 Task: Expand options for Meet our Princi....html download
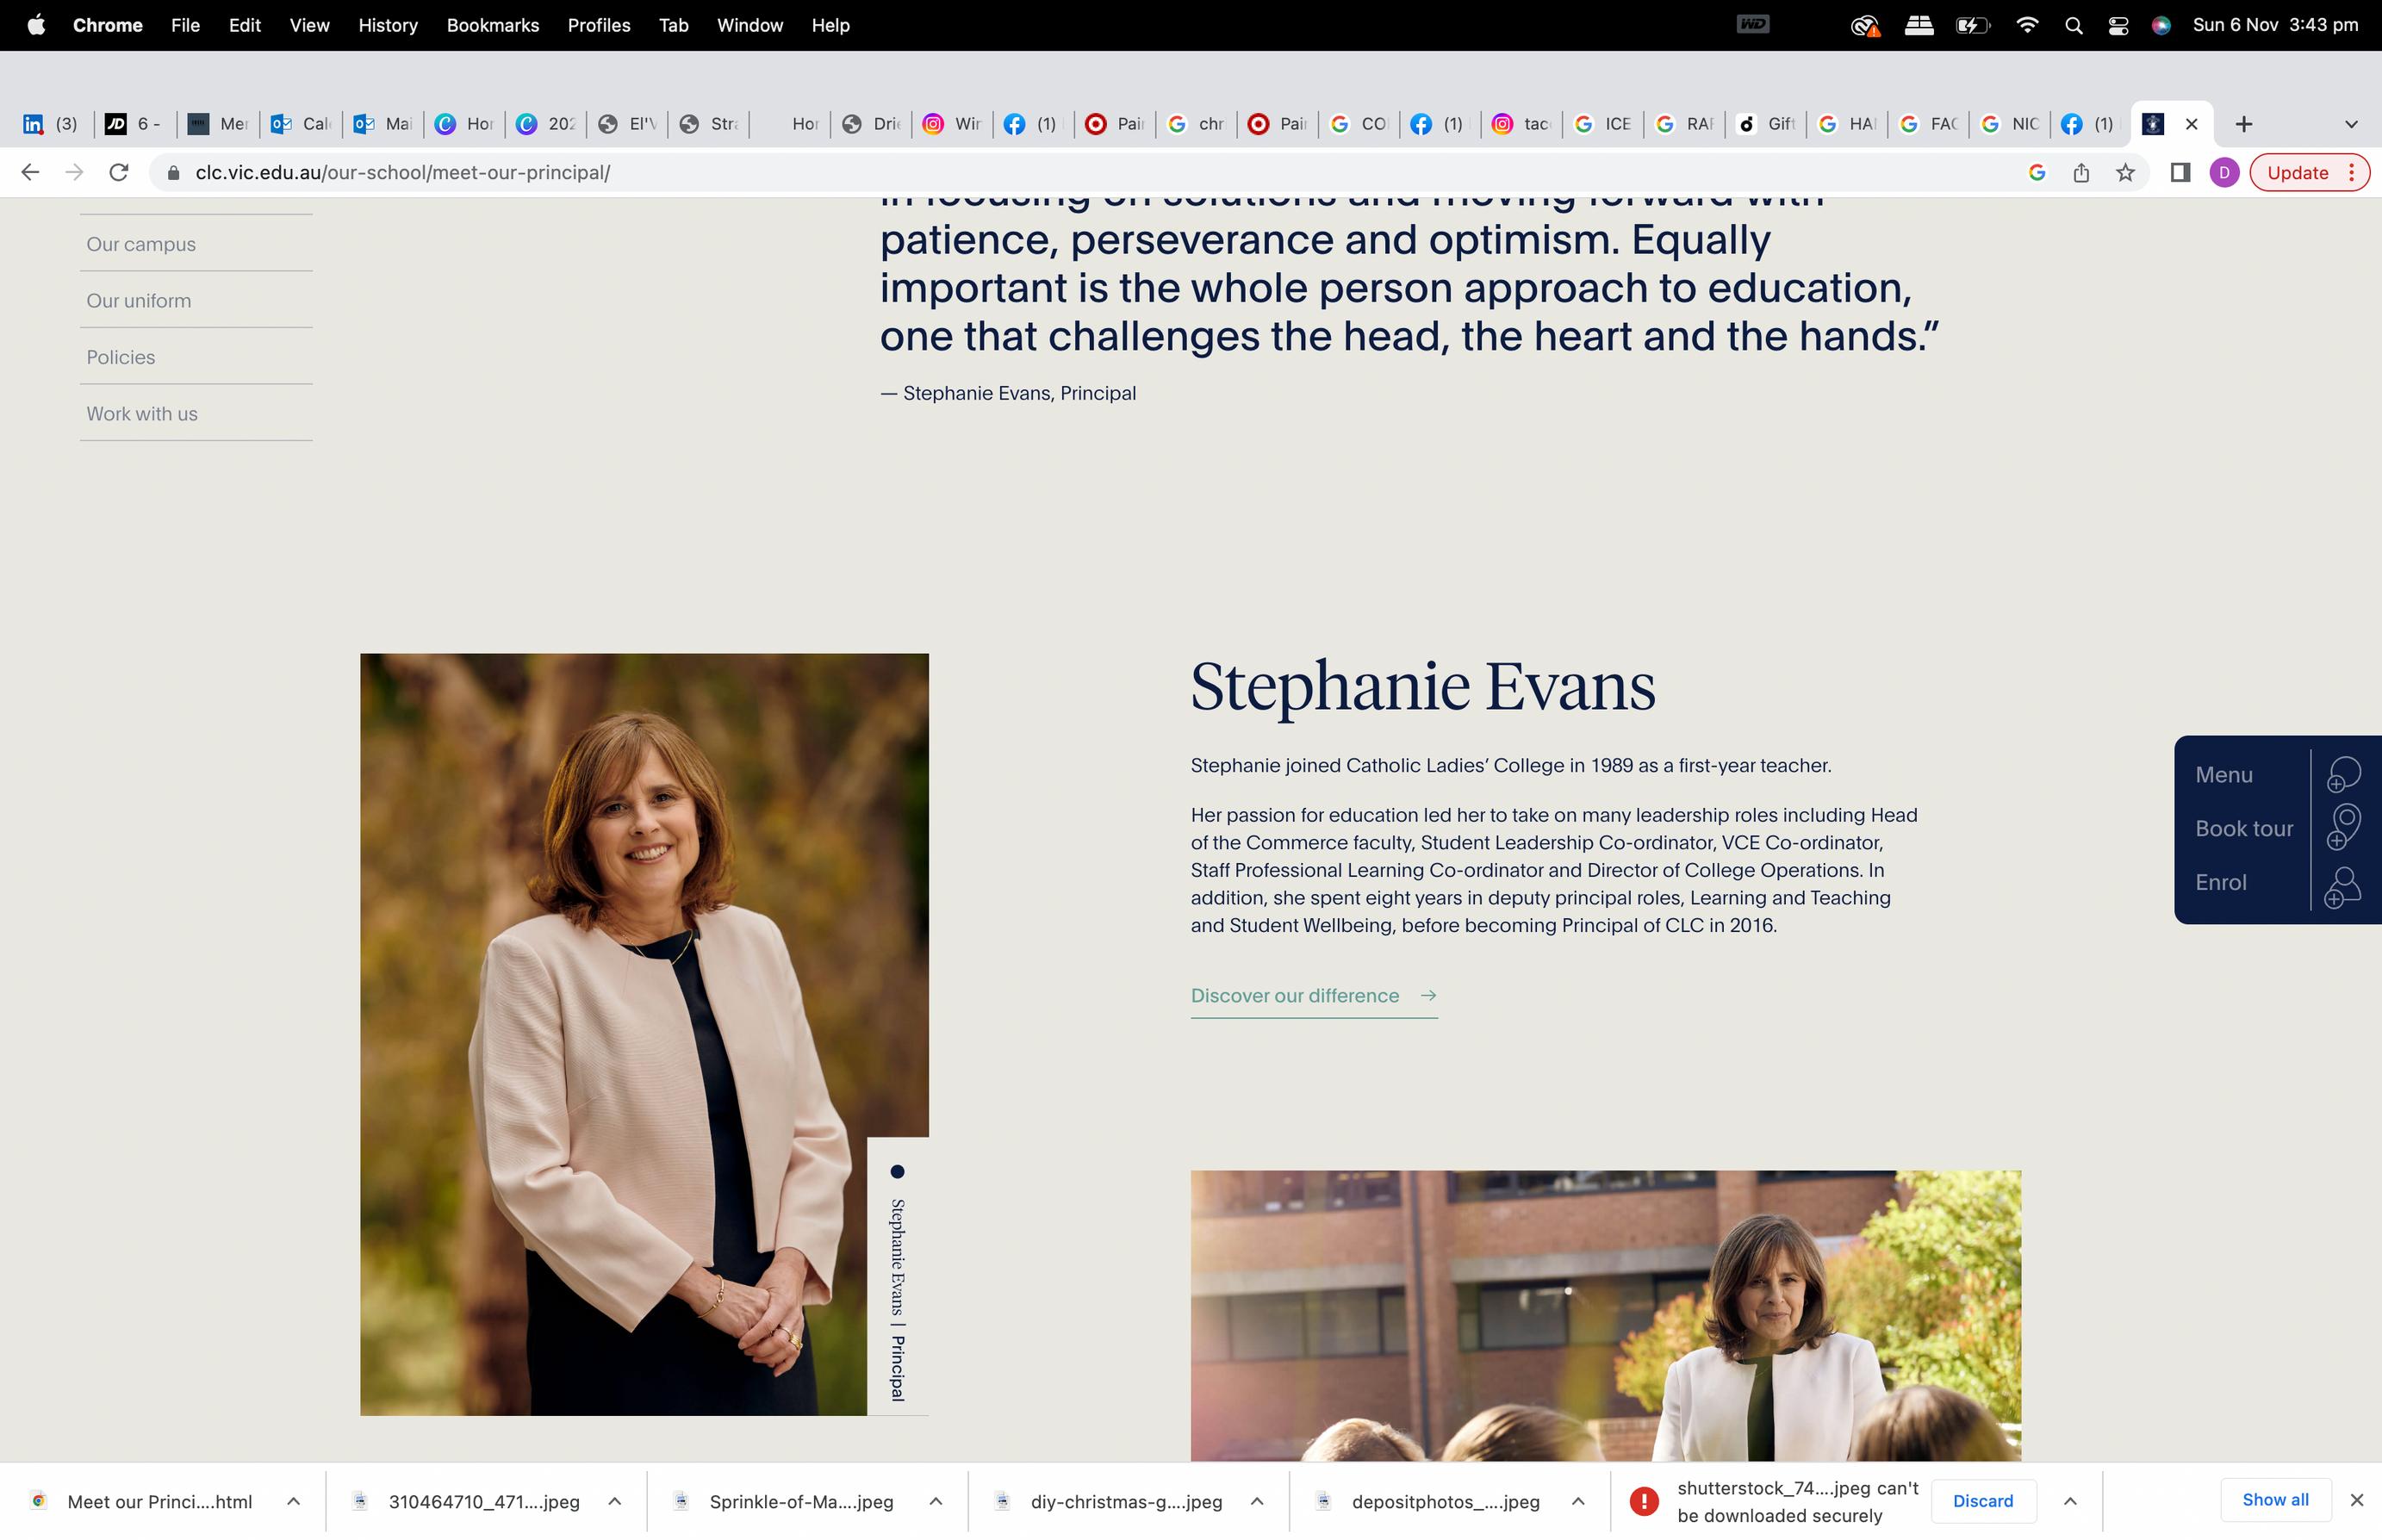pos(293,1501)
